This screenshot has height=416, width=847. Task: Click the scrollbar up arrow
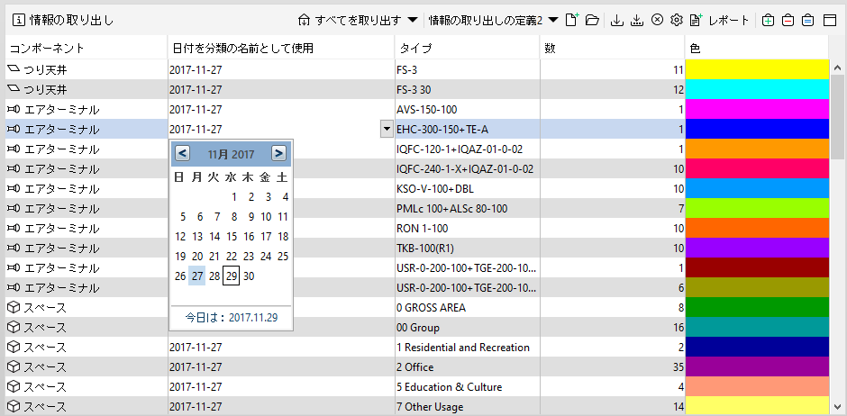[837, 68]
